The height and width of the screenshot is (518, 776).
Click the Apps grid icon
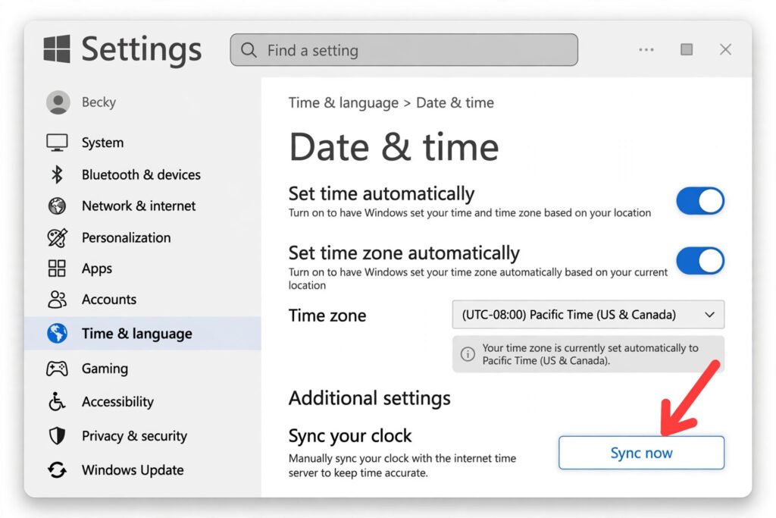(x=57, y=268)
